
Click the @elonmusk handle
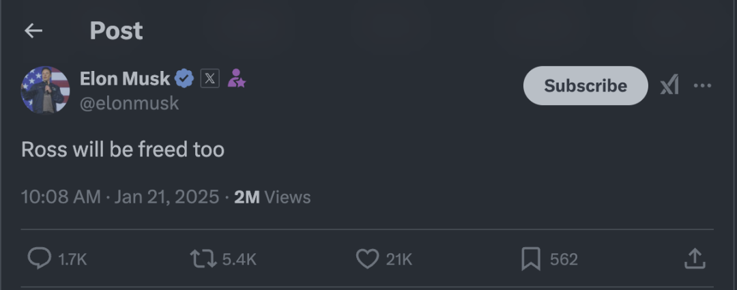point(130,103)
